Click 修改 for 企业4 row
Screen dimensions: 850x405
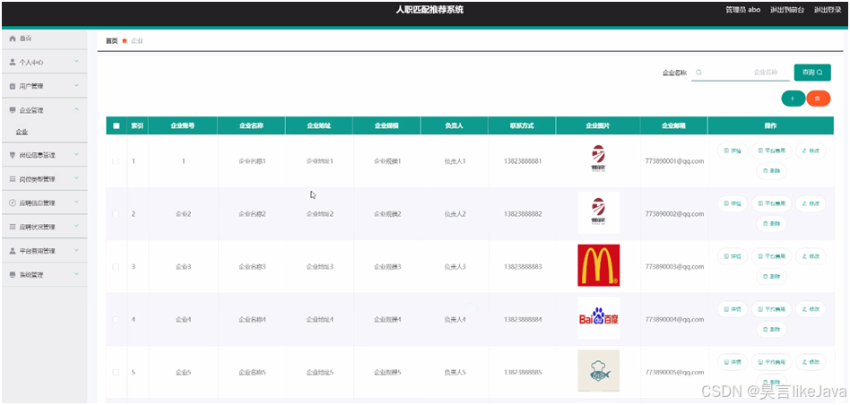click(811, 309)
